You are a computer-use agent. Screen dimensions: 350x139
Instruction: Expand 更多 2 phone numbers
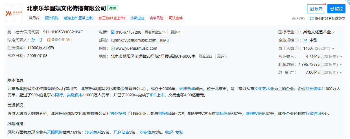[x=175, y=32]
